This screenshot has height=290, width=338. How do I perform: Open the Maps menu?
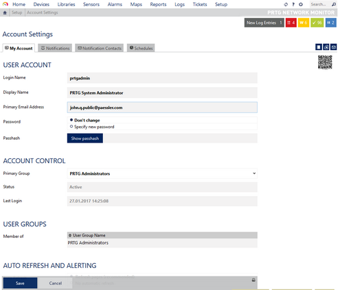click(x=136, y=4)
